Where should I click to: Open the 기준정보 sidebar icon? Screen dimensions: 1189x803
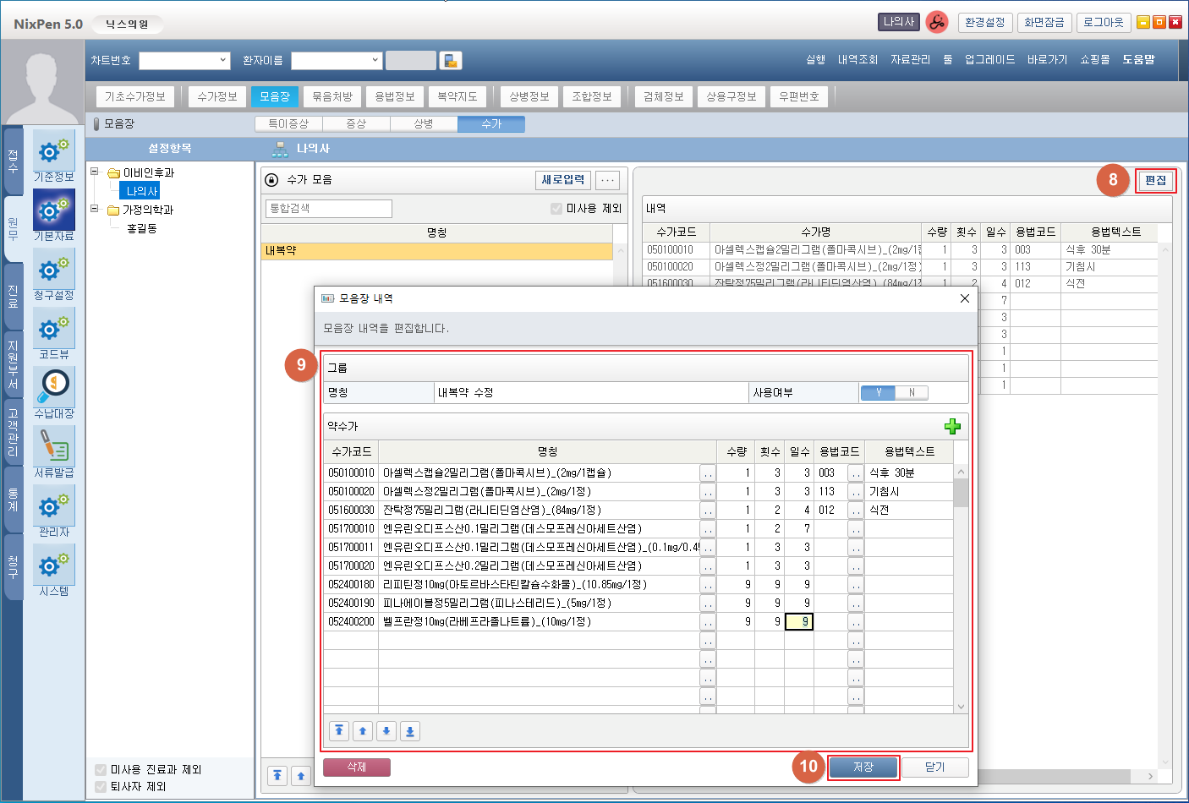(x=54, y=155)
